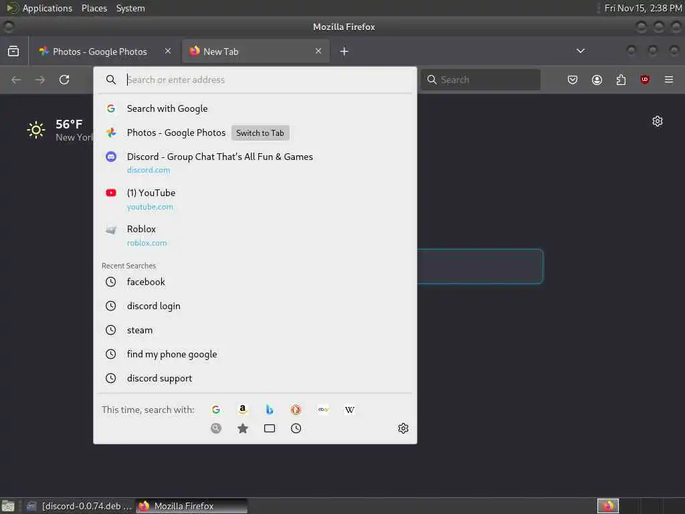Switch to discord-0.0.74.deb taskbar window
The height and width of the screenshot is (514, 685).
pyautogui.click(x=79, y=506)
